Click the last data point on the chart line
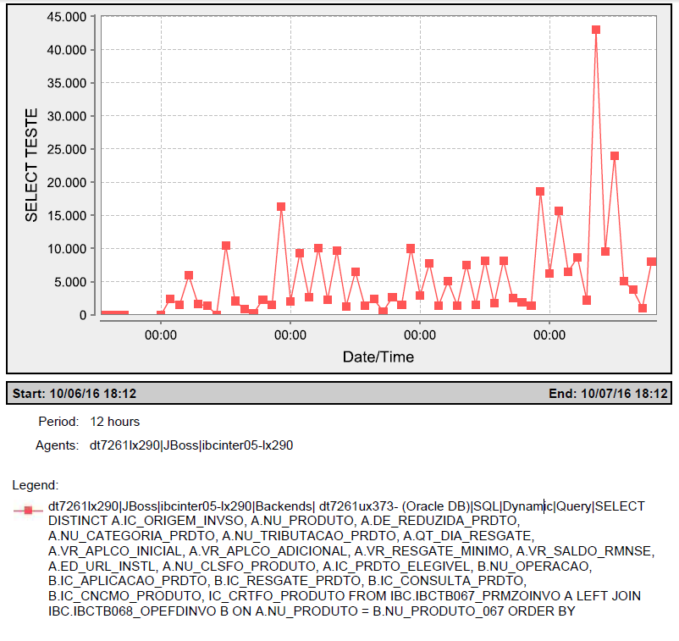Viewport: 679px width, 641px height. tap(652, 261)
